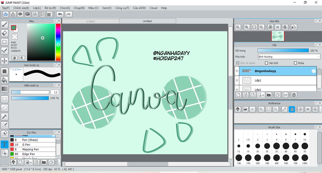Toggle visibility of the @nganhadayy layer
This screenshot has height=173, width=322.
tap(237, 71)
